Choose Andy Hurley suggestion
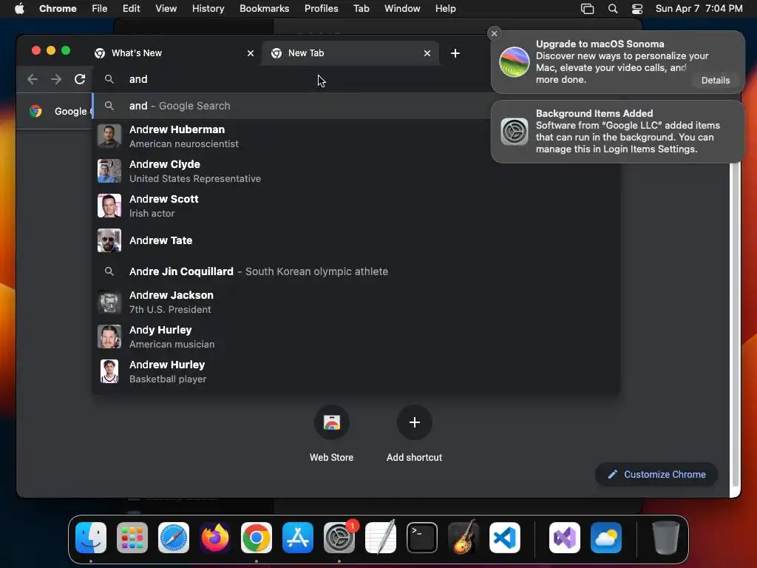Screen dimensions: 757x568 (x=356, y=337)
